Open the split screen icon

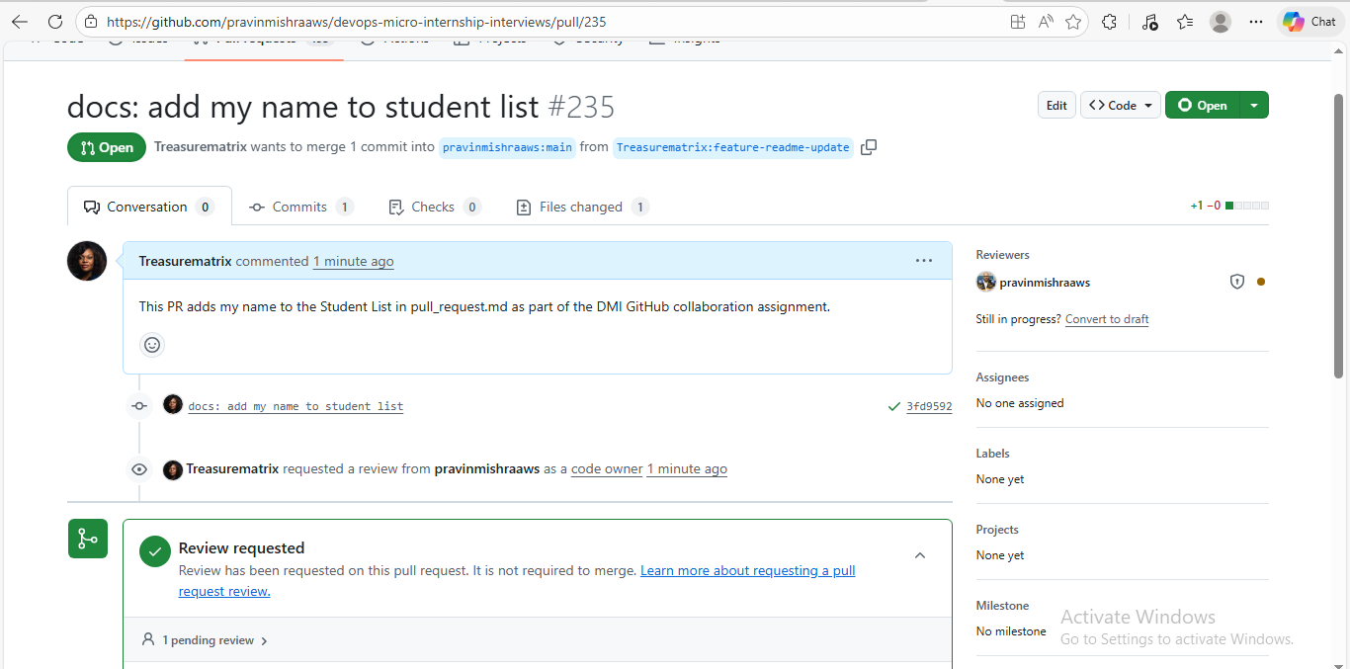click(x=1018, y=21)
